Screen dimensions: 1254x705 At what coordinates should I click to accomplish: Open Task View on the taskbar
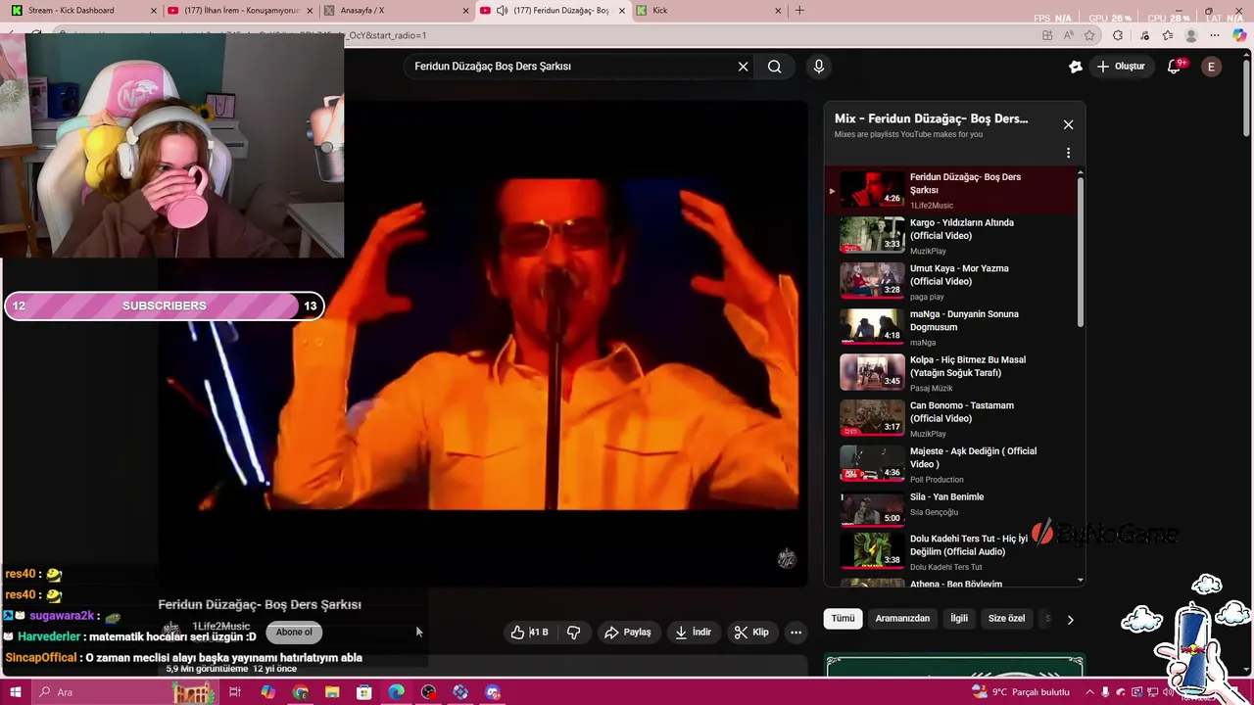(x=235, y=692)
